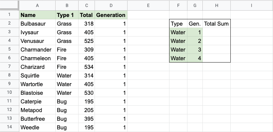Select column A header
Image resolution: width=273 pixels, height=132 pixels.
(37, 5)
